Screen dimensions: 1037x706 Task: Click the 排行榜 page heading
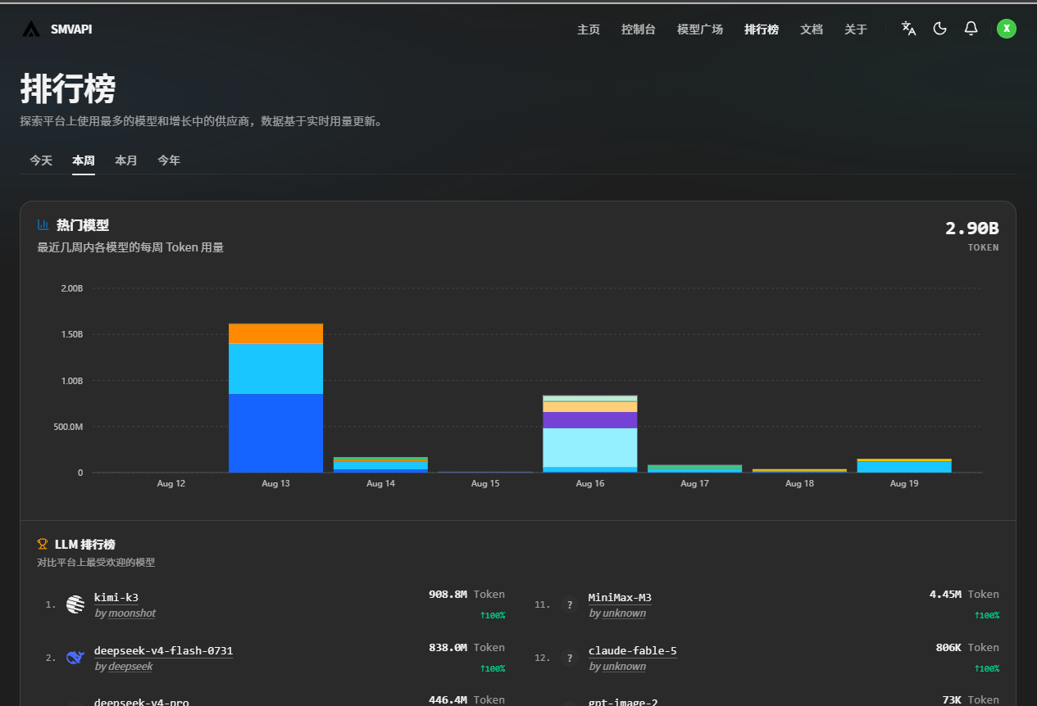point(68,88)
